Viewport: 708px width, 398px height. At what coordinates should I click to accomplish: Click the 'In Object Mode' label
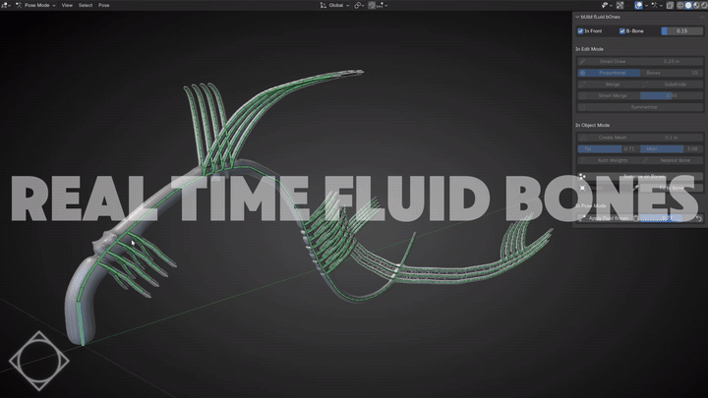click(x=592, y=125)
